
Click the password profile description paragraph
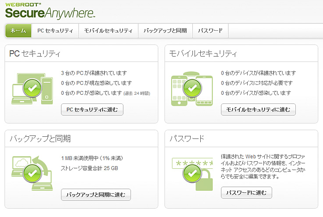(263, 167)
